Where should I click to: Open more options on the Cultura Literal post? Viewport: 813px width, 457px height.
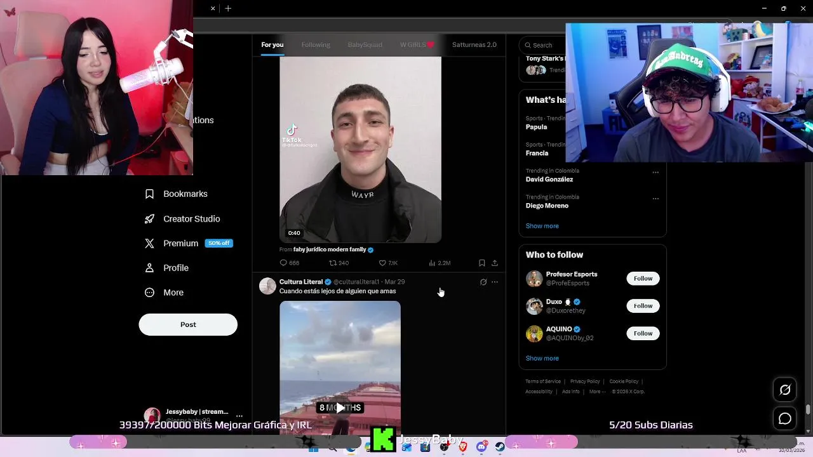[495, 282]
